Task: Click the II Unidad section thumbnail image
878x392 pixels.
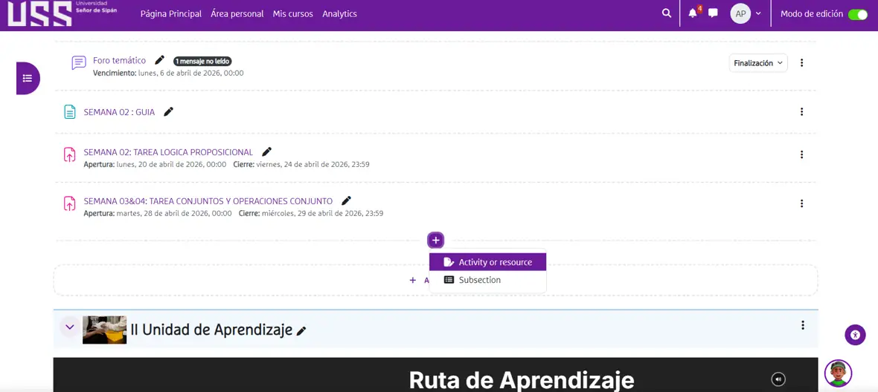Action: coord(104,330)
